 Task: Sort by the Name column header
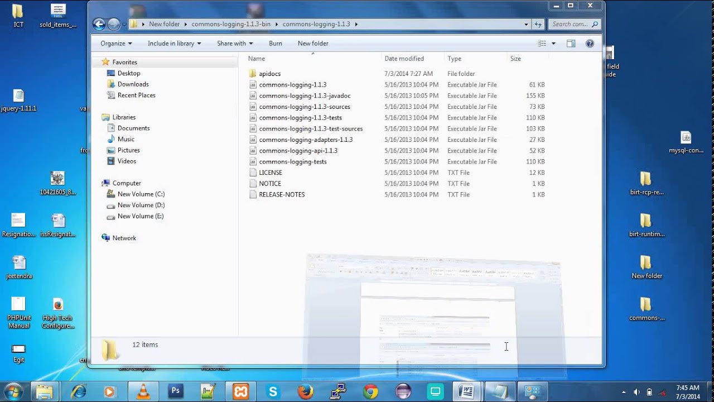pyautogui.click(x=313, y=59)
